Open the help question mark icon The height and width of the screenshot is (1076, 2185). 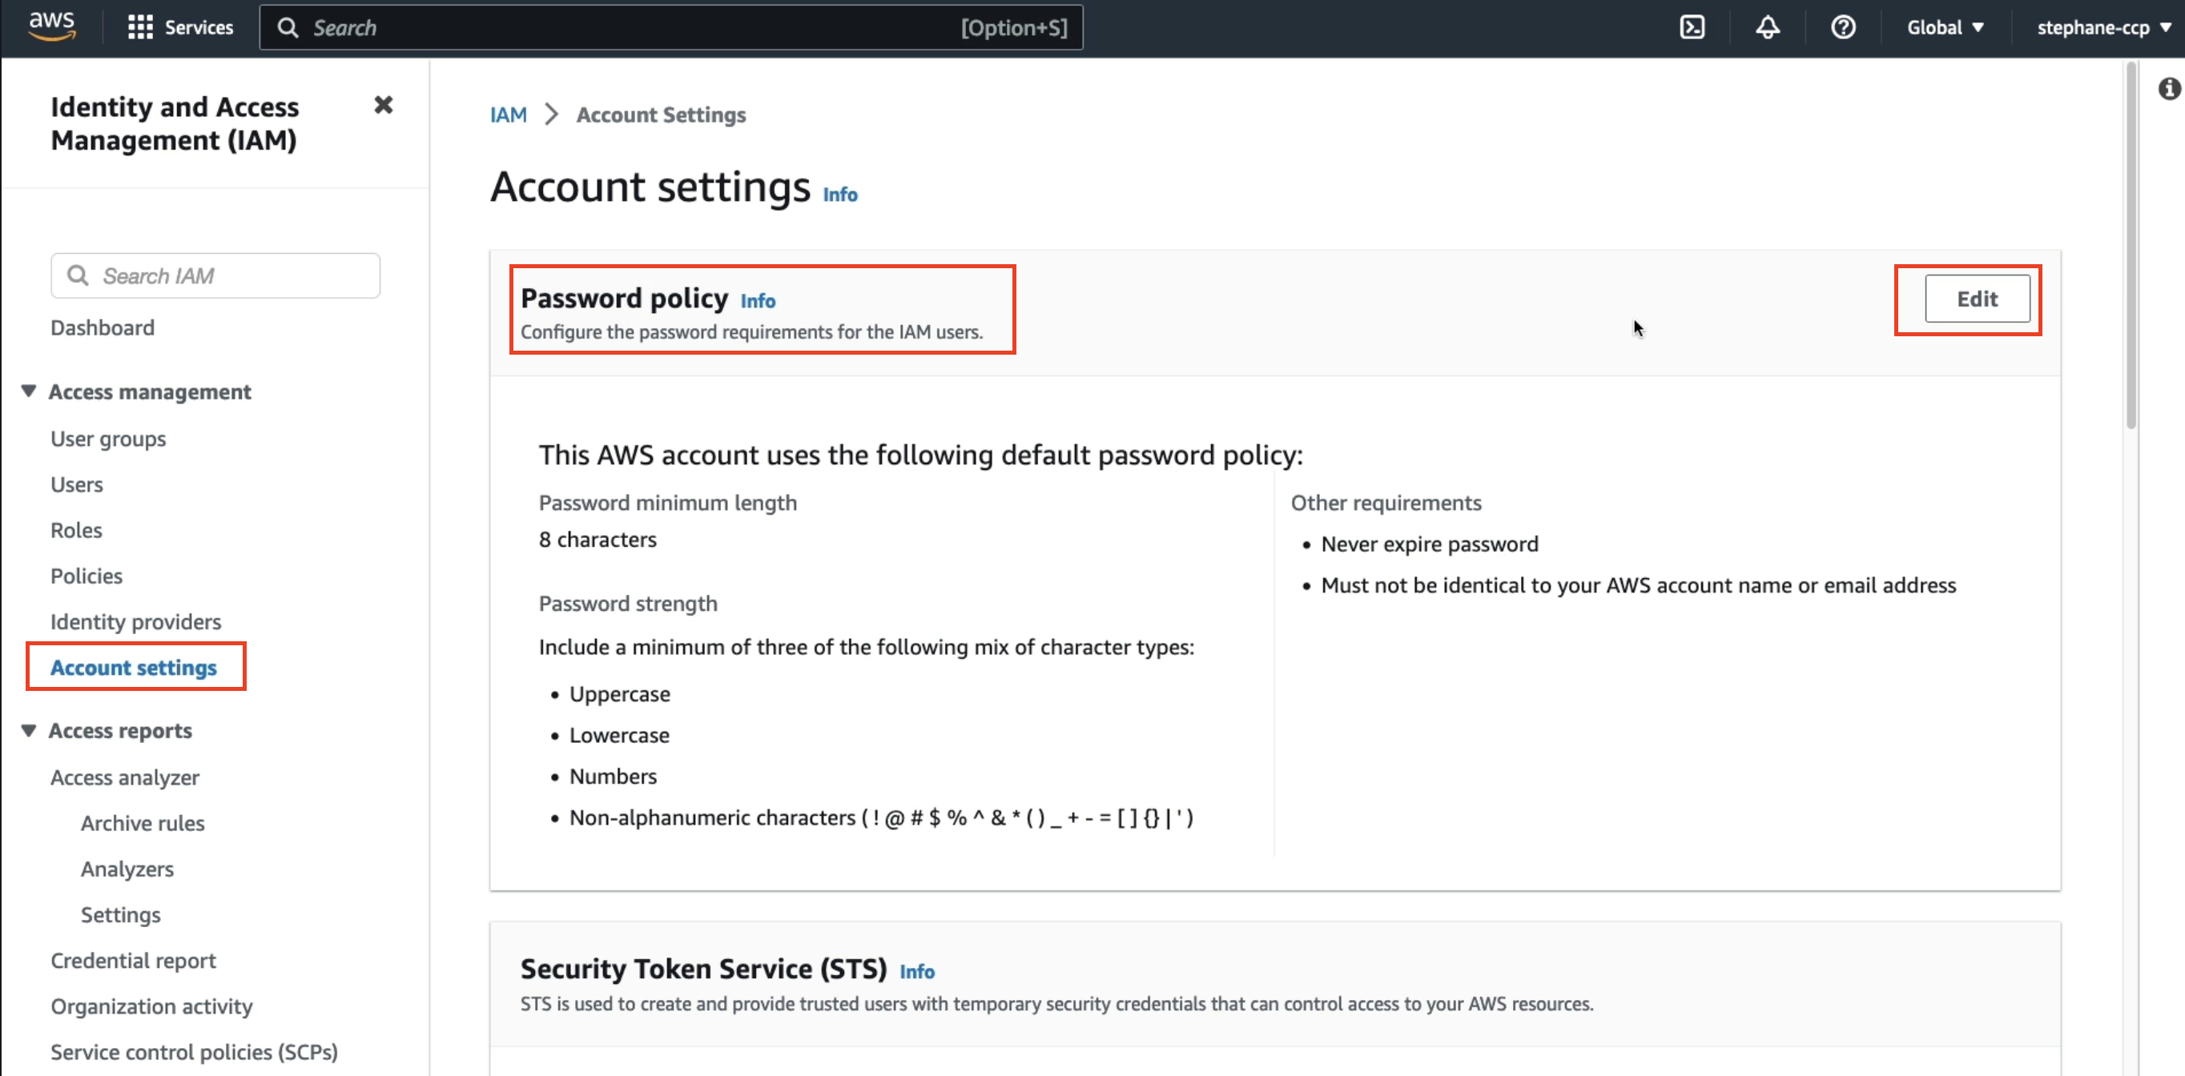pyautogui.click(x=1843, y=28)
